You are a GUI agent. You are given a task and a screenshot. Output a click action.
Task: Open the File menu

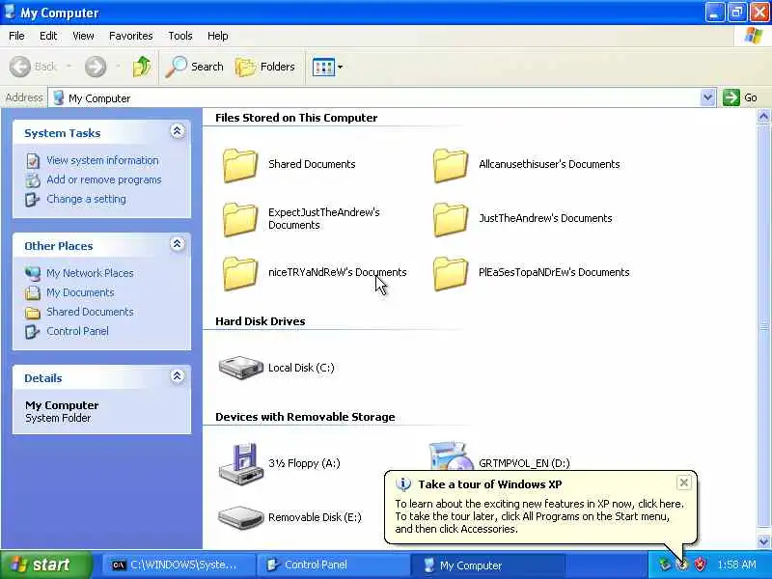click(16, 36)
